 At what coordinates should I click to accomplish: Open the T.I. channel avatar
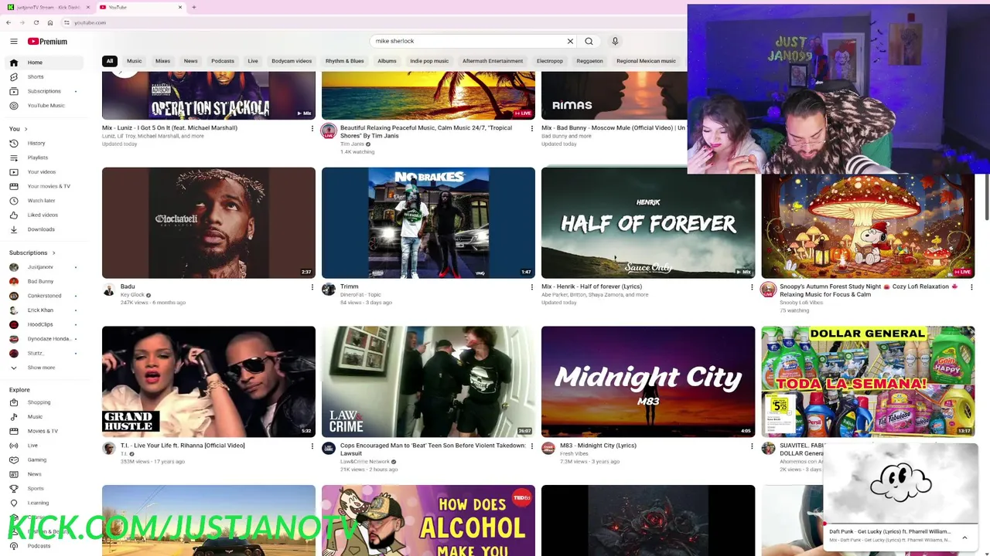click(109, 449)
